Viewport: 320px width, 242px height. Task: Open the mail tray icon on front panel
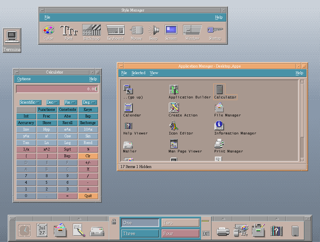[97, 231]
